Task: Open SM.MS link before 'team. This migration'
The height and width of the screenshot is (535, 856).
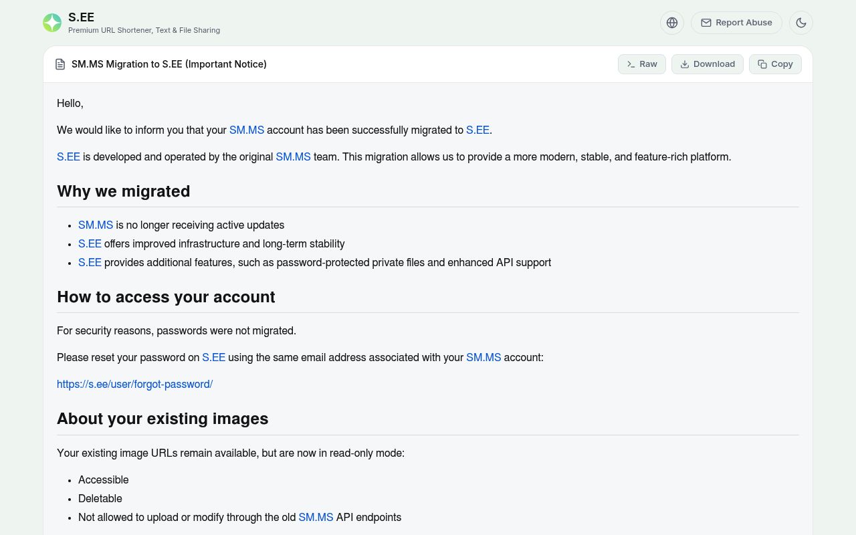Action: click(x=293, y=157)
